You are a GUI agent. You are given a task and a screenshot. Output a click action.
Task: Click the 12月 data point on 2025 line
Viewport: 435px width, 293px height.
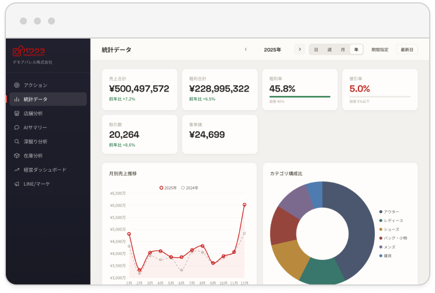(244, 205)
